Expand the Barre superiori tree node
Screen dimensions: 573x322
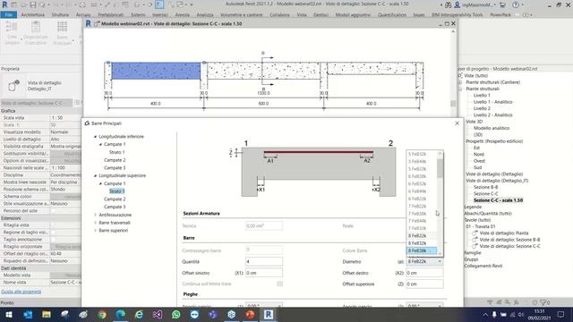pyautogui.click(x=96, y=231)
